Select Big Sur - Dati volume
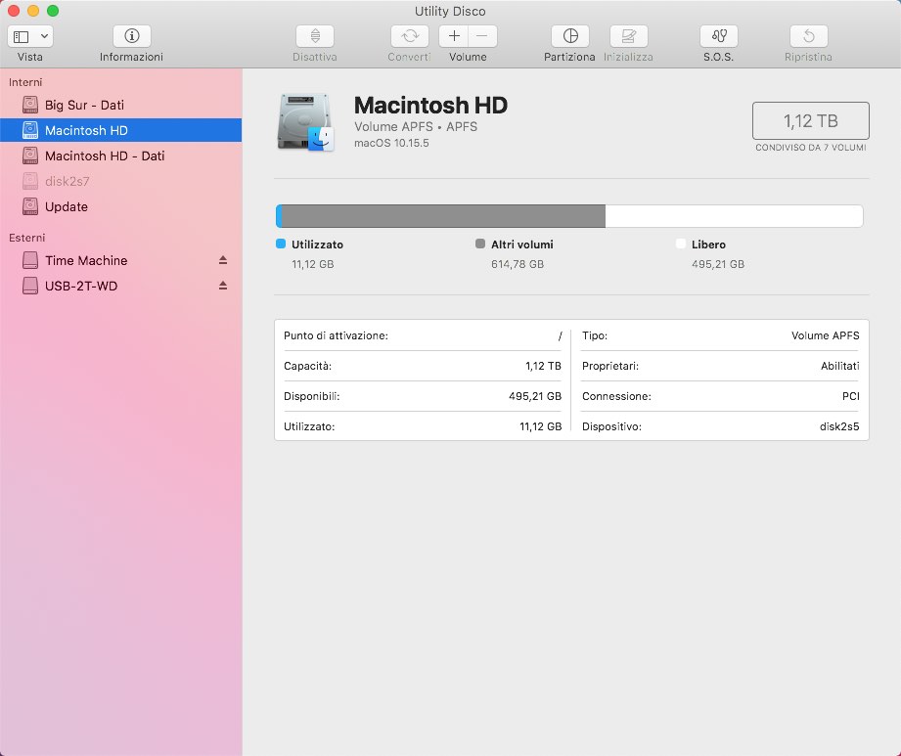Image resolution: width=901 pixels, height=756 pixels. [120, 105]
